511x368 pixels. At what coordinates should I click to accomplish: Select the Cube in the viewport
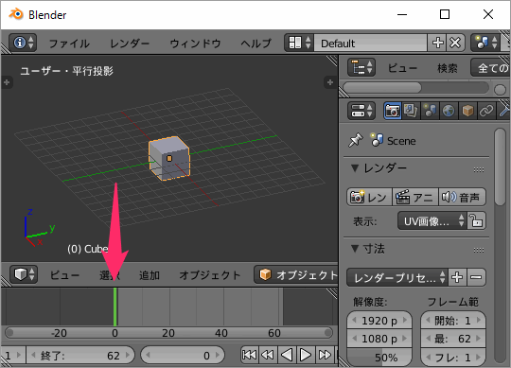tap(169, 158)
